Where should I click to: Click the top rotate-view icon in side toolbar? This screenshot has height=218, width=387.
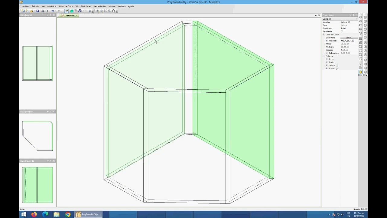click(x=360, y=17)
